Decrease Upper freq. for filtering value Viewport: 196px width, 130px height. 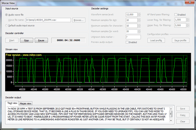coord(188,27)
